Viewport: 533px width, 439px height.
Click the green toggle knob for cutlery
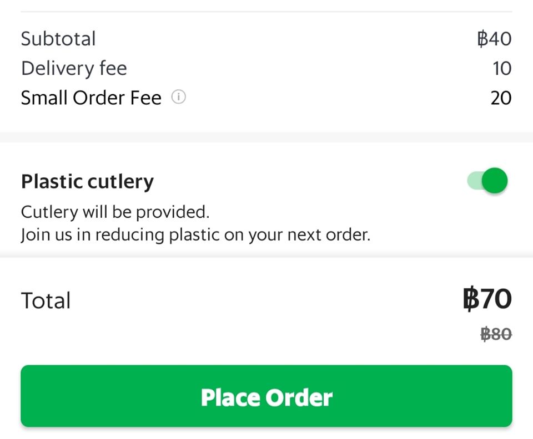pos(495,181)
